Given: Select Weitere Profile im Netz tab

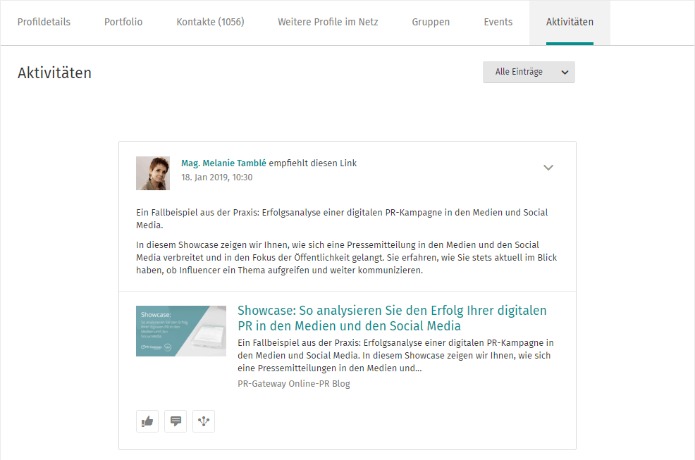Looking at the screenshot, I should tap(328, 22).
